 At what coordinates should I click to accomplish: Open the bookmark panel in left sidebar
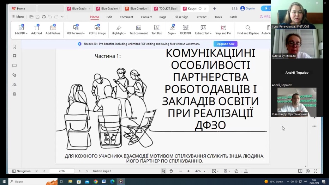tap(14, 47)
